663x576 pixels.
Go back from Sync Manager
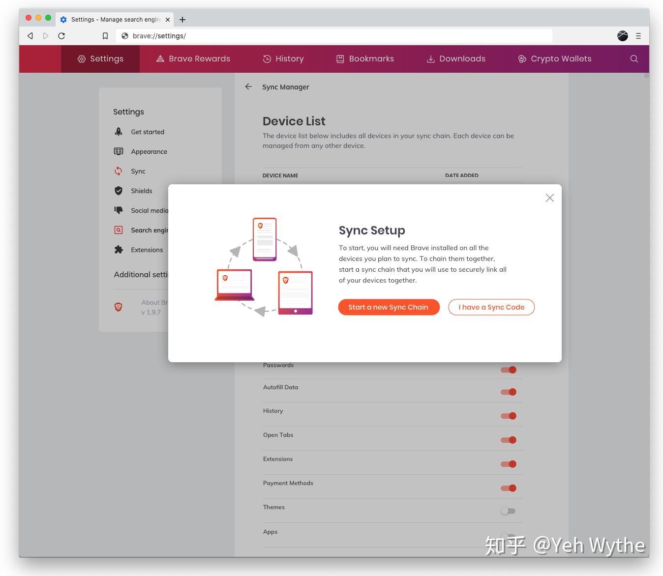click(248, 86)
